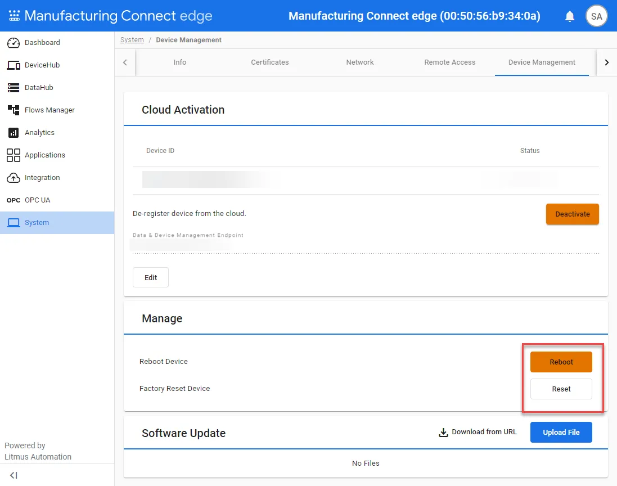
Task: Click the OPC UA sidebar icon
Action: point(13,200)
